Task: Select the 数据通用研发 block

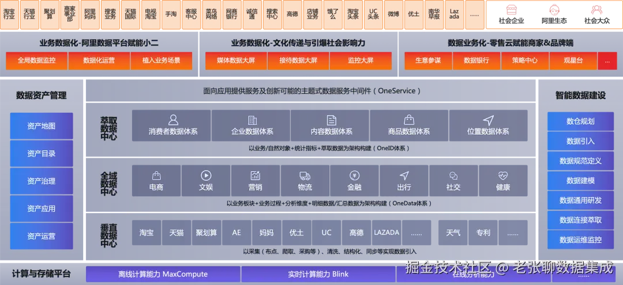Action: 580,200
